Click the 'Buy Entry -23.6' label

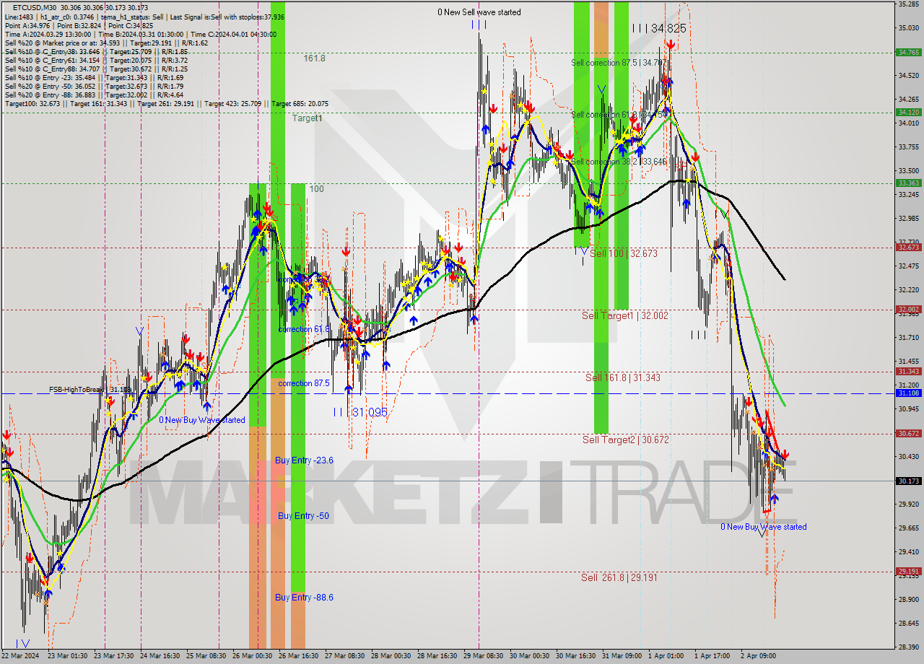tap(304, 460)
